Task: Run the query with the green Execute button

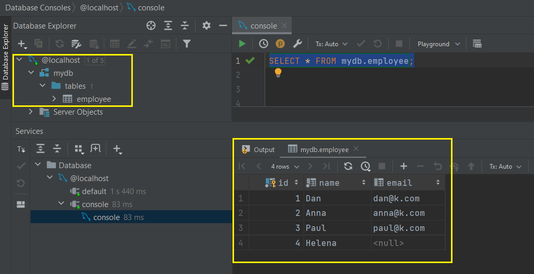Action: 242,44
